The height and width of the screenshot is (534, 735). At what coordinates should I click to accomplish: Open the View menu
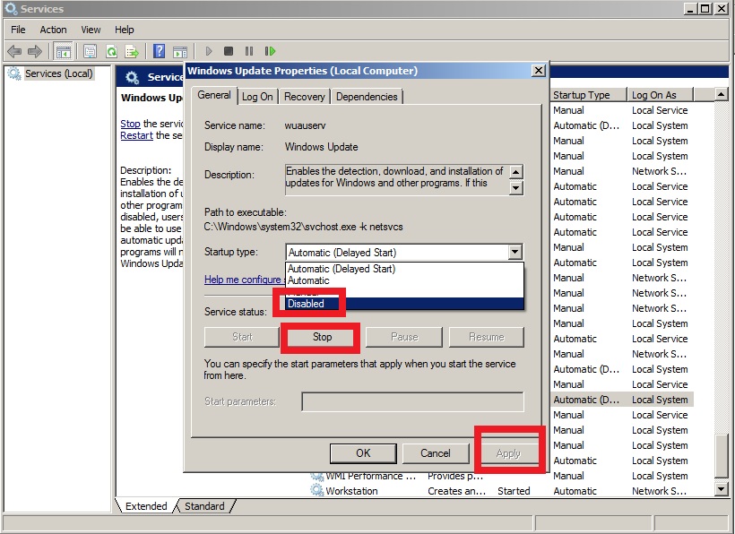[x=91, y=30]
